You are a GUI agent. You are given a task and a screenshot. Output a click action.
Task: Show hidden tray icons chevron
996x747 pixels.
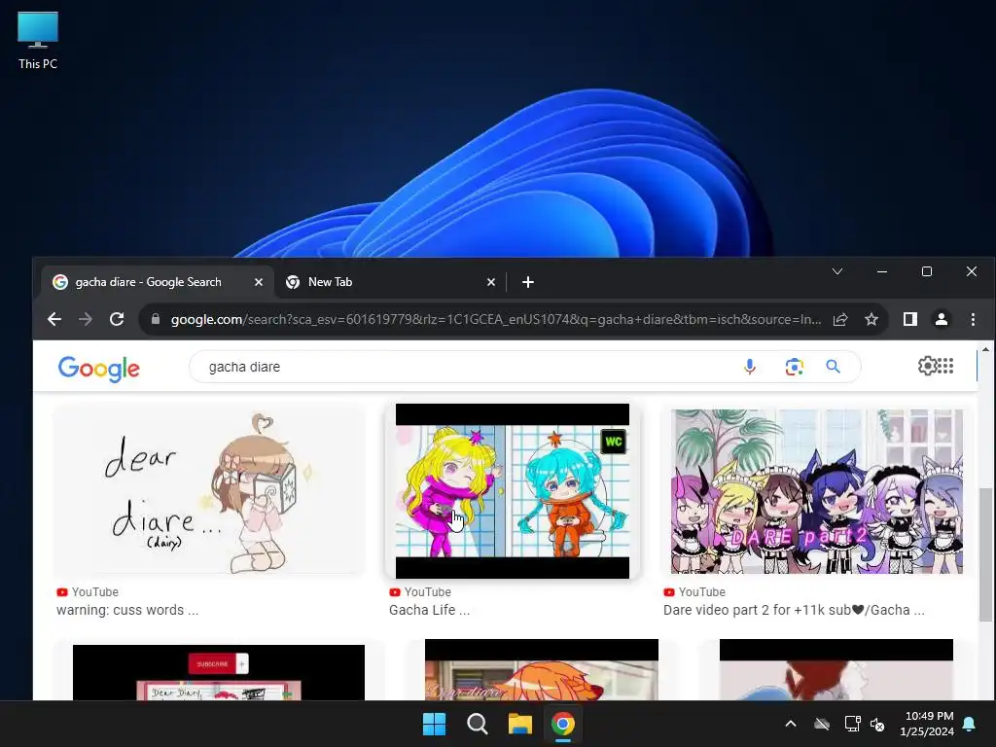[x=791, y=724]
